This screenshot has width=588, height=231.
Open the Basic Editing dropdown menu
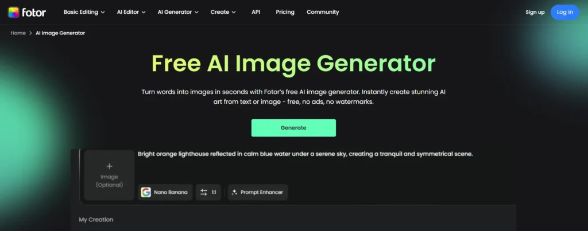coord(84,12)
